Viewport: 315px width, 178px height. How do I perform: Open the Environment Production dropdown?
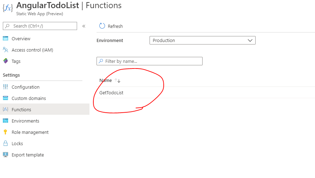[x=202, y=40]
